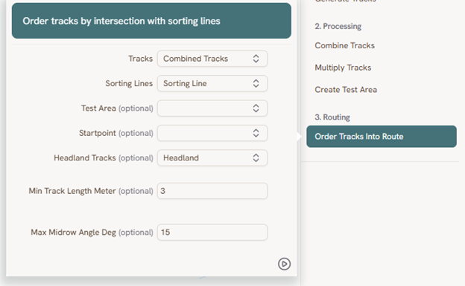Expand the empty Startpoint dropdown
This screenshot has width=465, height=286.
coord(212,133)
